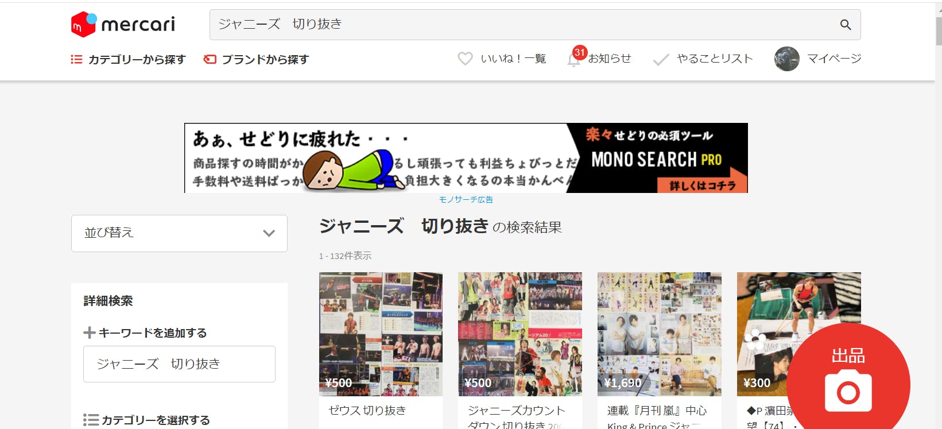The width and height of the screenshot is (942, 429).
Task: Open the notification bell with 31 badge
Action: coord(573,59)
